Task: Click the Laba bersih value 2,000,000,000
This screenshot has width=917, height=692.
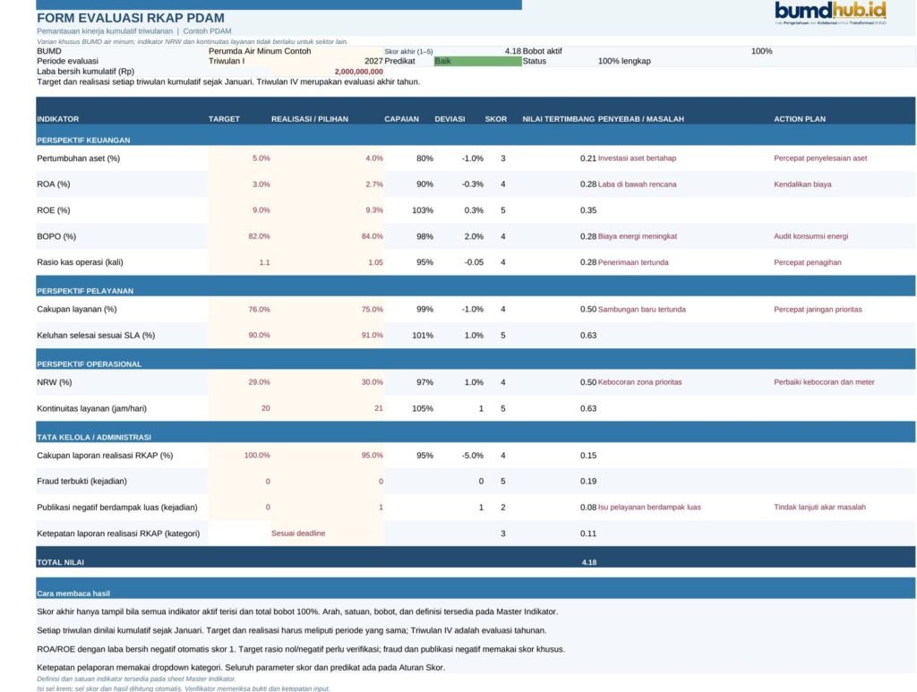Action: [x=358, y=72]
